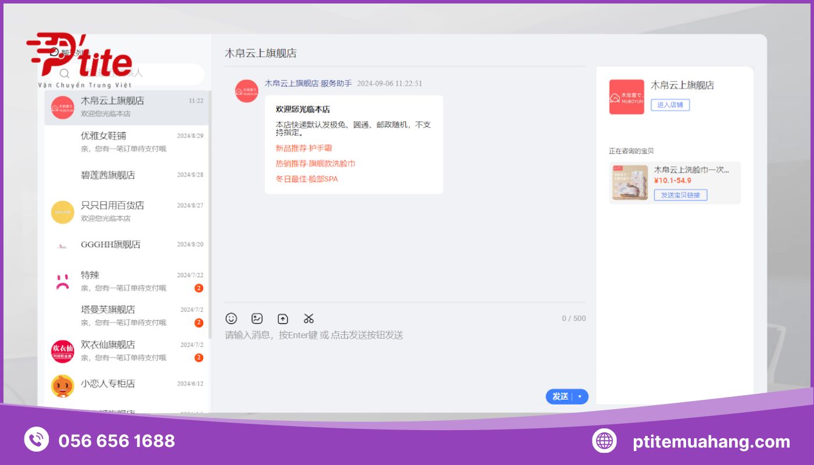This screenshot has height=465, width=814.
Task: Click the 0 / 500 character counter
Action: (574, 319)
